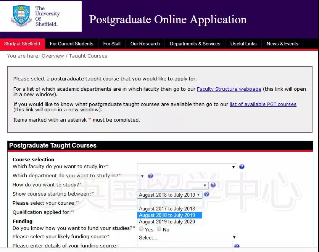Click help icon next to department field

150,176
